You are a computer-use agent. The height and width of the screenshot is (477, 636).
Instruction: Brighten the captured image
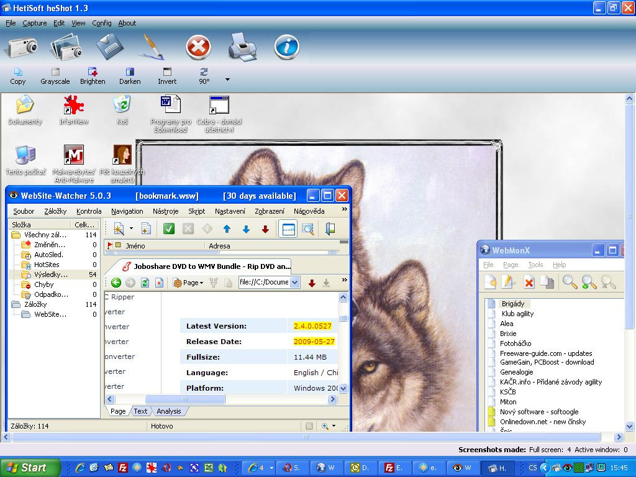[x=93, y=76]
